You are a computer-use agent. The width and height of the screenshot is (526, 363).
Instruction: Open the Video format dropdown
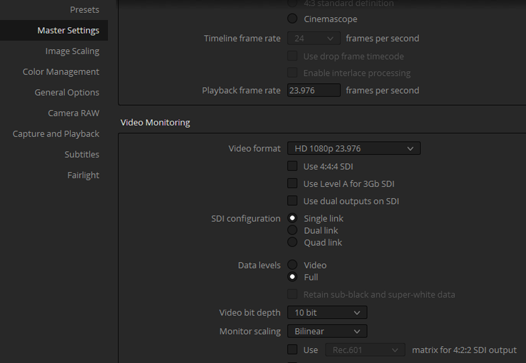pyautogui.click(x=354, y=148)
